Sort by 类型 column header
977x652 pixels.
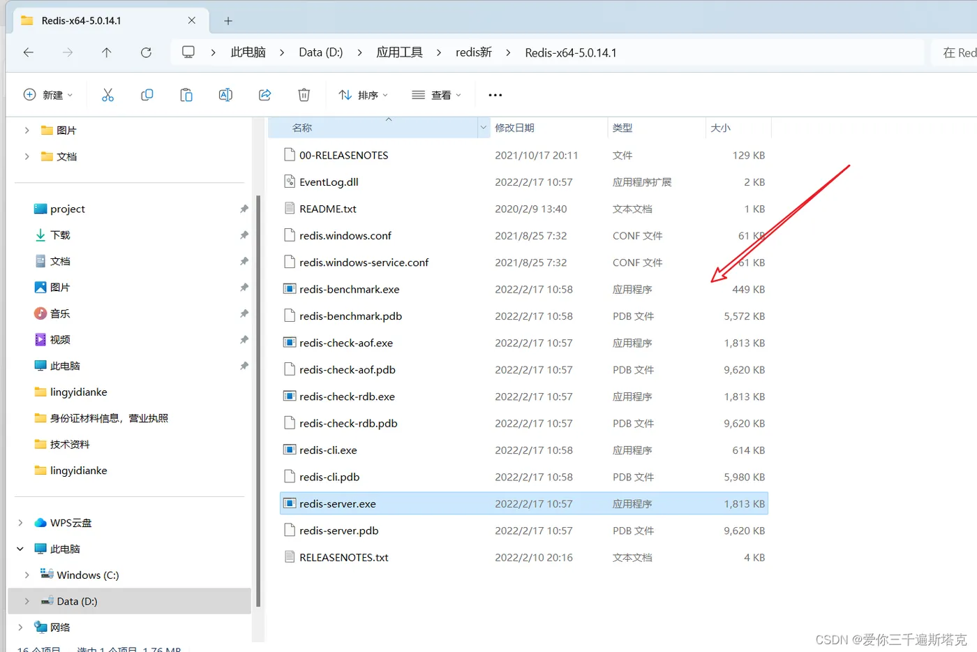[x=656, y=128]
